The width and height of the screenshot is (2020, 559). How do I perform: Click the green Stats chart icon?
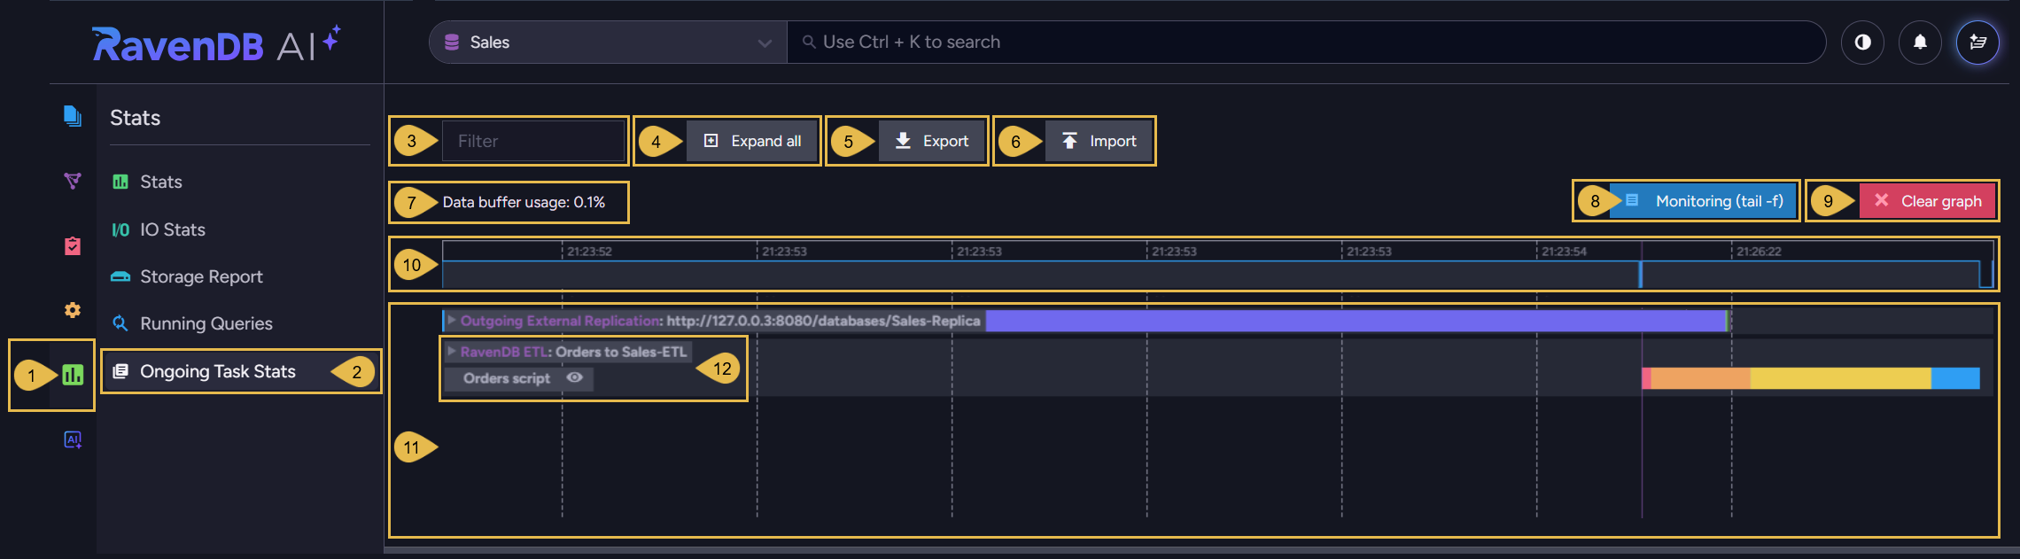(120, 182)
